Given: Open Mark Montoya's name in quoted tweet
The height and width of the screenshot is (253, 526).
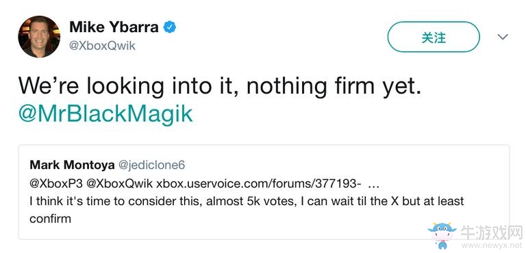Looking at the screenshot, I should tap(72, 165).
